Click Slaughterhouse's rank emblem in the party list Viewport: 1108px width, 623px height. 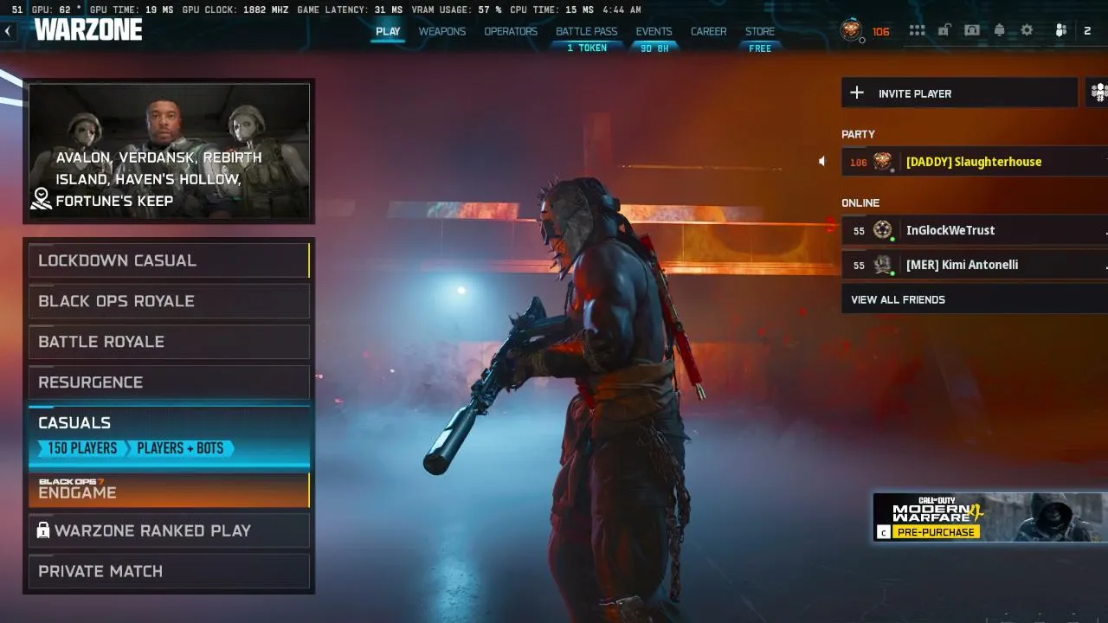(882, 162)
